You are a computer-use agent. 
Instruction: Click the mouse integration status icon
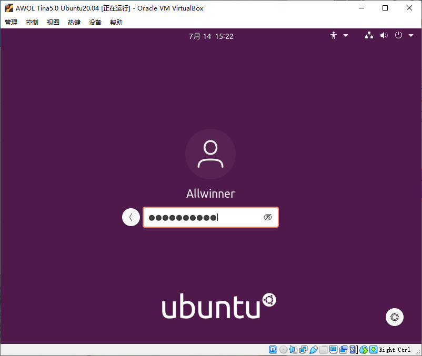[x=364, y=349]
